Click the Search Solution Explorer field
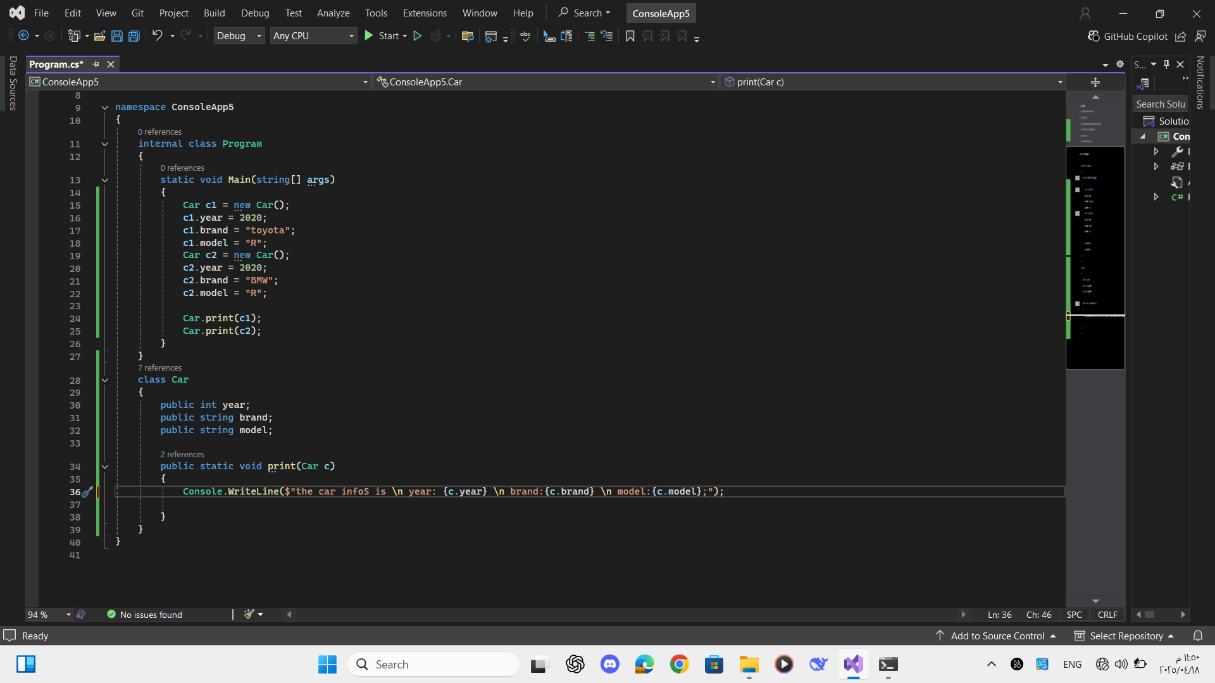The height and width of the screenshot is (683, 1215). (x=1160, y=104)
